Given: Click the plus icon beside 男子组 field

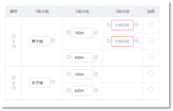Looking at the screenshot, I should [53, 41].
